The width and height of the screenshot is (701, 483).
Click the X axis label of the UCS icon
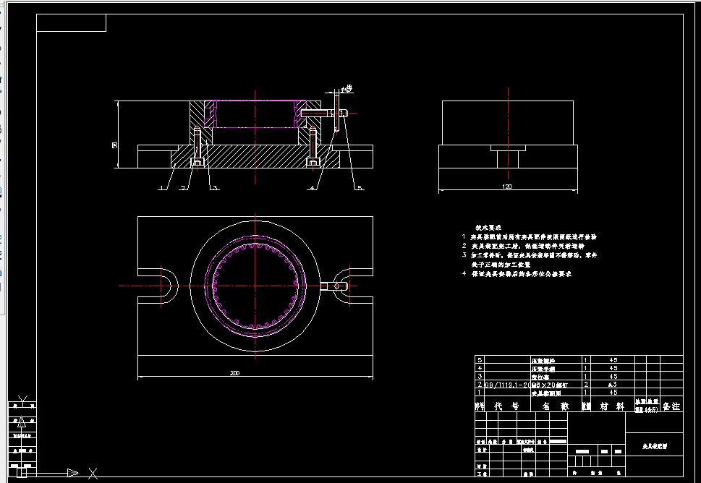click(x=93, y=473)
